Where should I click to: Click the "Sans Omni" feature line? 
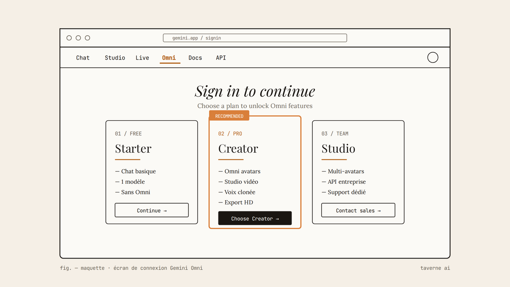[x=133, y=192]
